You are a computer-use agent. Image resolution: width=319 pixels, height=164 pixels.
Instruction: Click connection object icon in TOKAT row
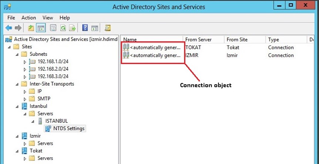[x=126, y=47]
